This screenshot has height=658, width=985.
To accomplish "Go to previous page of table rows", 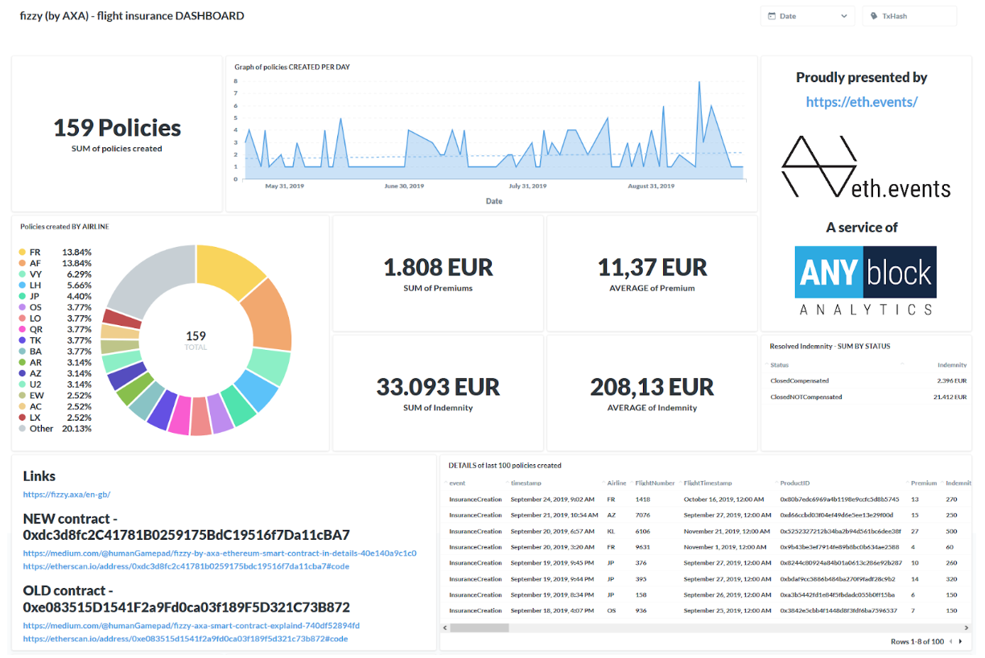I will (x=950, y=641).
